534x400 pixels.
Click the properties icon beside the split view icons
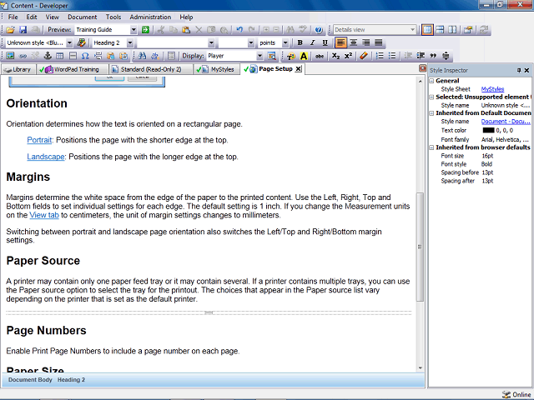click(x=468, y=30)
